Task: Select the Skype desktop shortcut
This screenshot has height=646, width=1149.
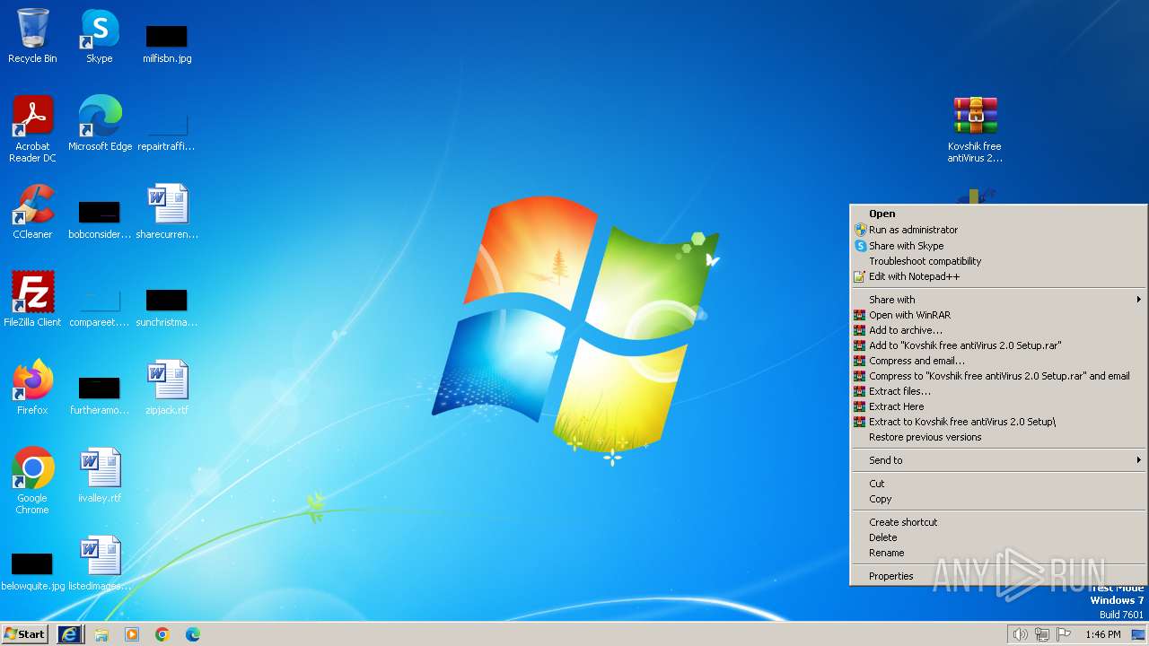Action: [x=100, y=36]
